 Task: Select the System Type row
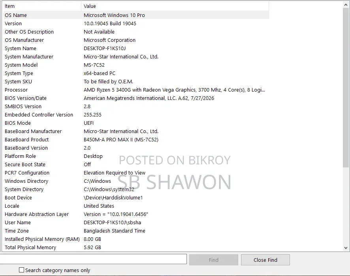(136, 73)
